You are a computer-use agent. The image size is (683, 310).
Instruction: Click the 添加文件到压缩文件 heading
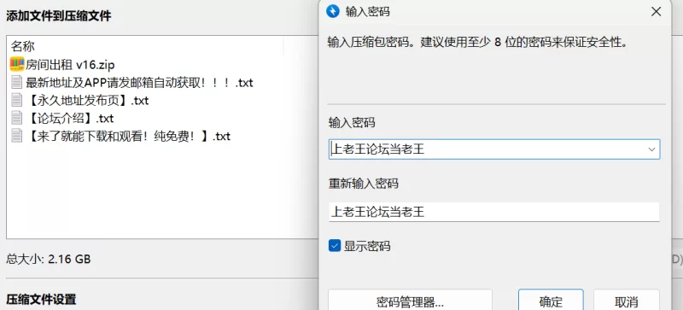(x=58, y=16)
